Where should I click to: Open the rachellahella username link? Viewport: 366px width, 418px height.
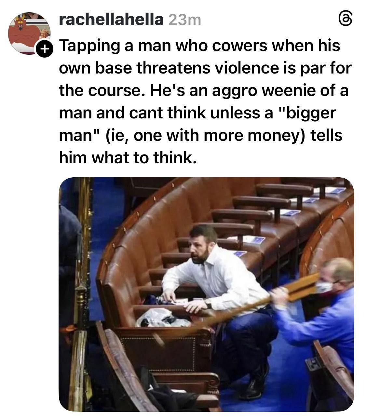pyautogui.click(x=111, y=20)
